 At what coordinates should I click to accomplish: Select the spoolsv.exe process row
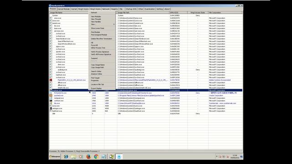coord(146,51)
